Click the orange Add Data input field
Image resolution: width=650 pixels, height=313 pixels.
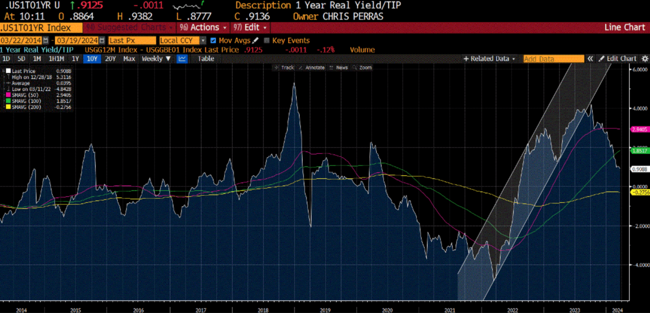coord(553,59)
